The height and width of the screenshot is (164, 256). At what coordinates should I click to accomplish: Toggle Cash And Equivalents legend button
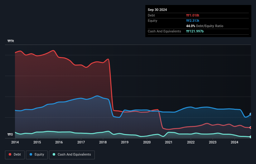click(72, 155)
